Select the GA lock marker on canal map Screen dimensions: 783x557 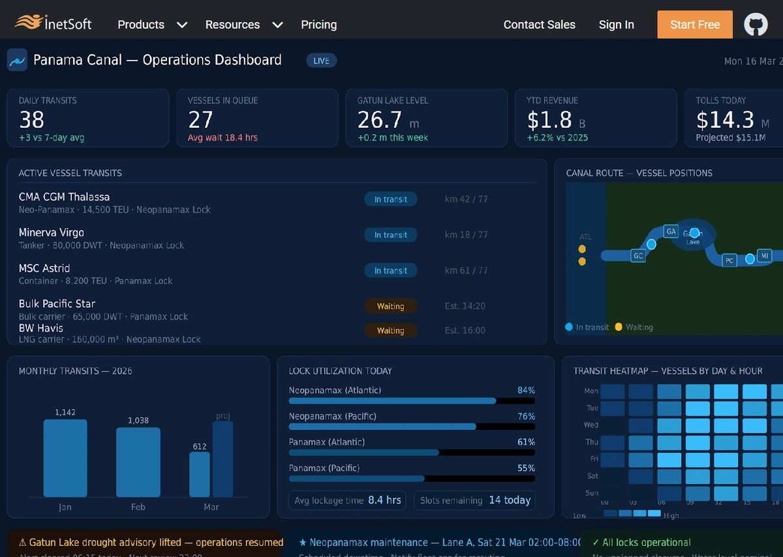671,231
